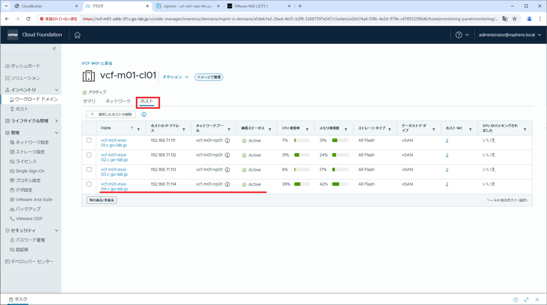
Task: Open administrator@vsphere.local user menu
Action: click(510, 35)
